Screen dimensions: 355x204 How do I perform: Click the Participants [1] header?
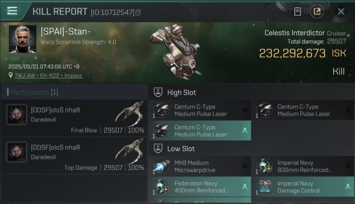tap(34, 92)
